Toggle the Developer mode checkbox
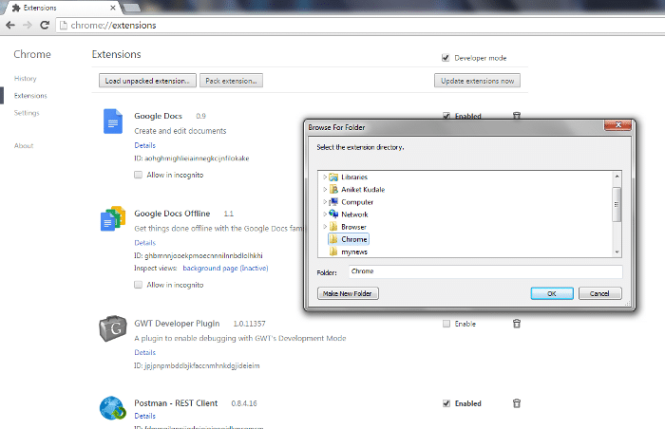 [x=446, y=58]
